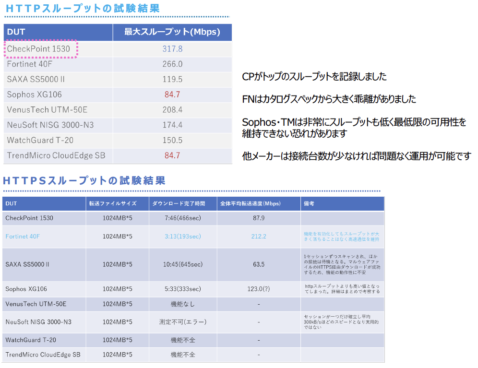Select the 208.4 value for VenusTech

pos(172,110)
